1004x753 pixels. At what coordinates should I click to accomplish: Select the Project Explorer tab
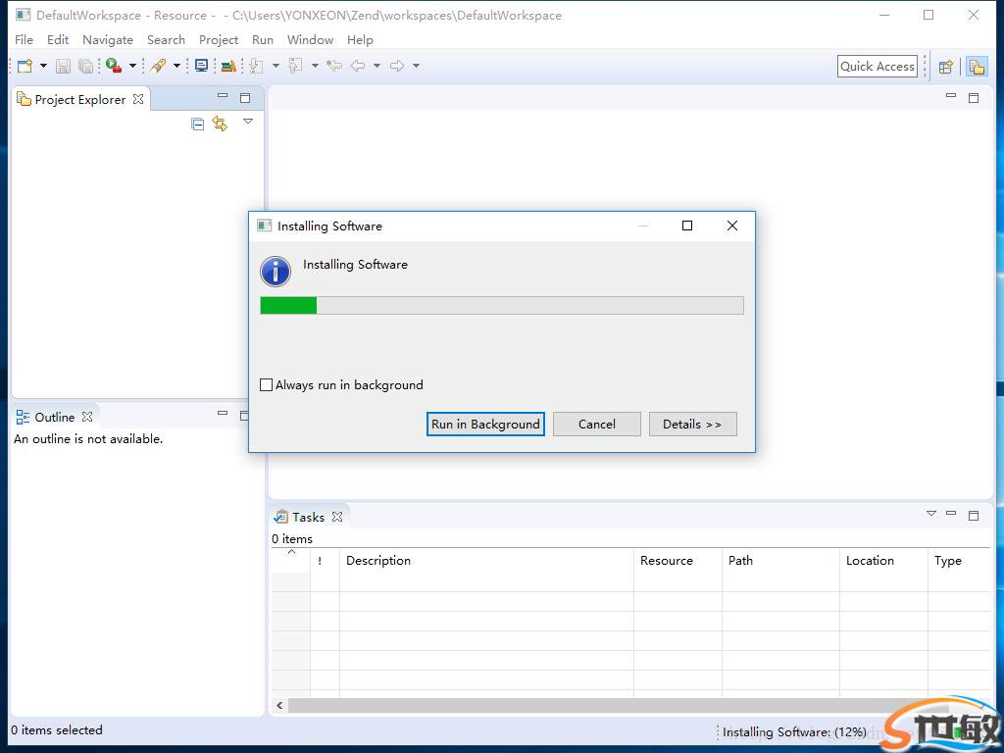tap(80, 99)
